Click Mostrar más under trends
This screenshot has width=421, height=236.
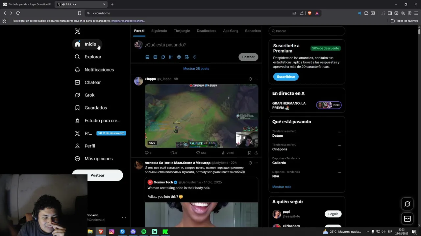[x=282, y=187]
